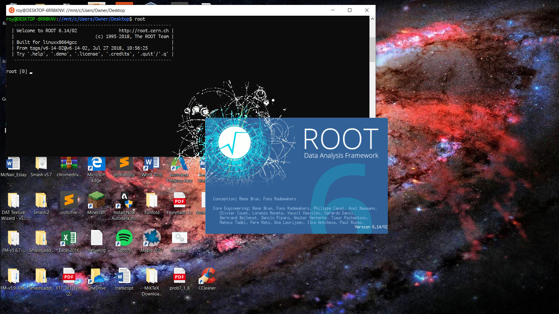Click the Ubuntu icon in terminal title bar
This screenshot has height=314, width=559.
click(x=11, y=10)
